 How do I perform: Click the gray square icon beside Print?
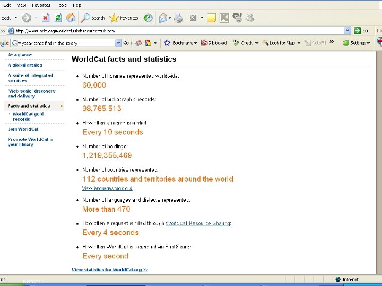pyautogui.click(x=193, y=18)
